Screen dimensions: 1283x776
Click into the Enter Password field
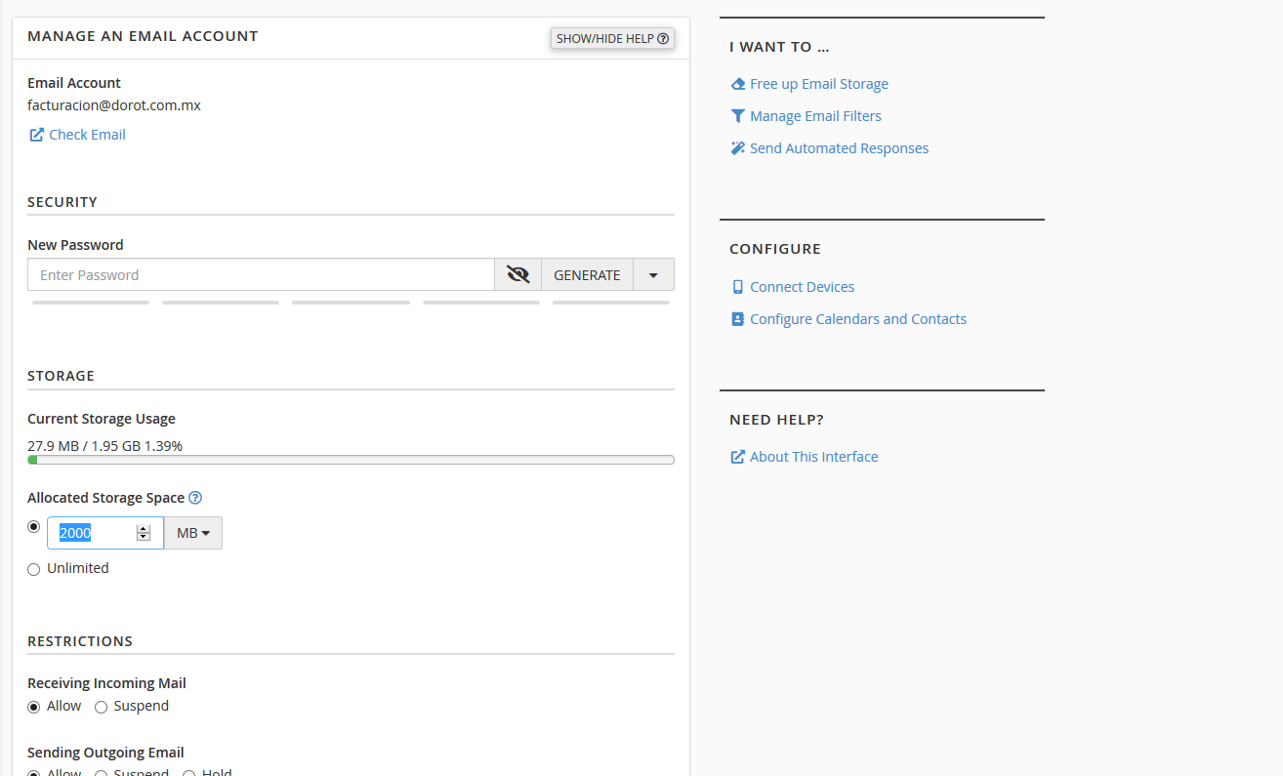click(x=261, y=275)
